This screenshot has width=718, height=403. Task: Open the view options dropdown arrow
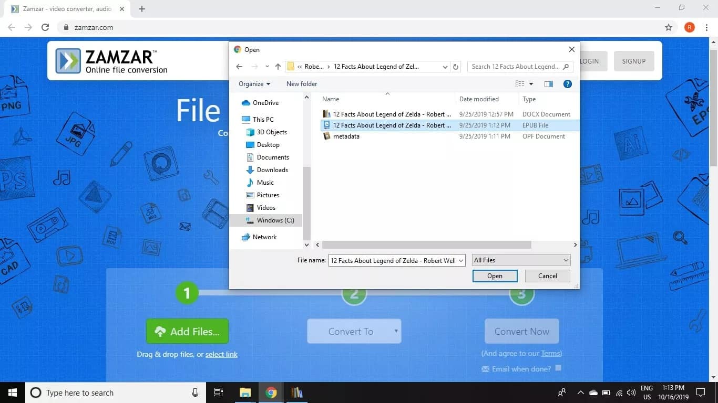(x=531, y=84)
